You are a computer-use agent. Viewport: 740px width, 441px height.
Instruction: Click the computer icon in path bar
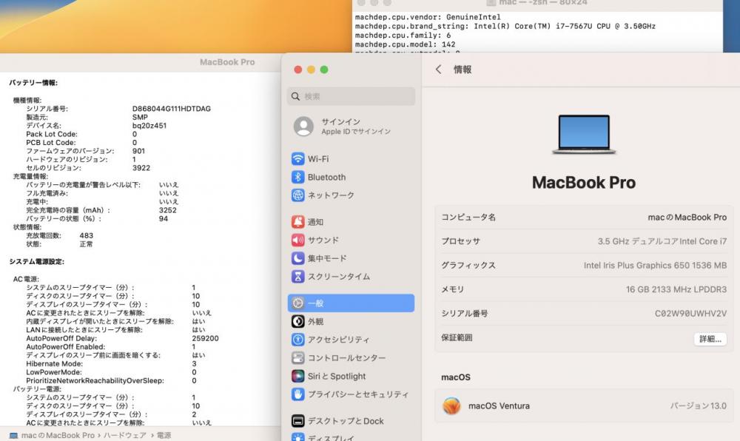click(13, 435)
